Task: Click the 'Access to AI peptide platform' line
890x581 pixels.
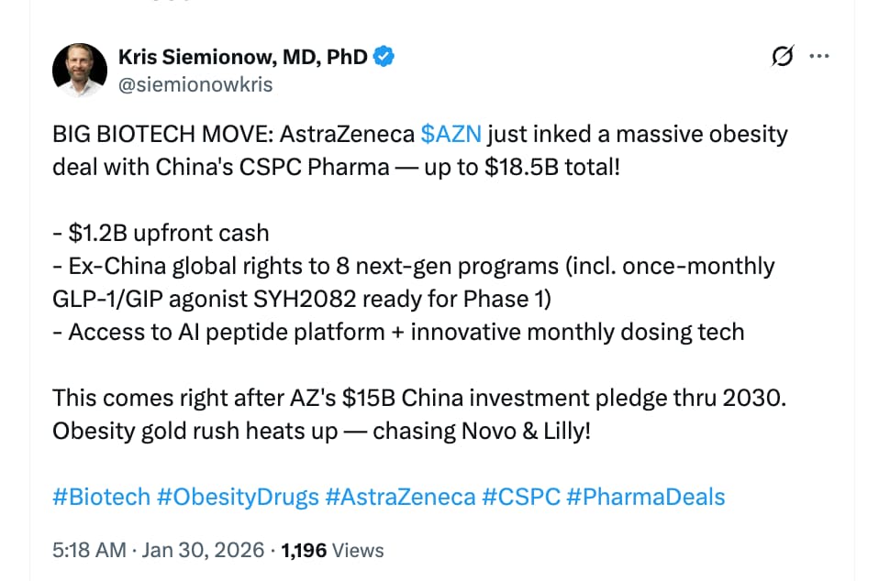Action: [397, 332]
